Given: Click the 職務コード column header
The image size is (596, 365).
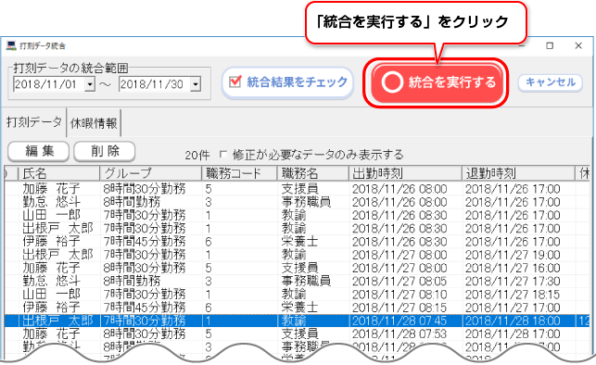Looking at the screenshot, I should (x=239, y=173).
